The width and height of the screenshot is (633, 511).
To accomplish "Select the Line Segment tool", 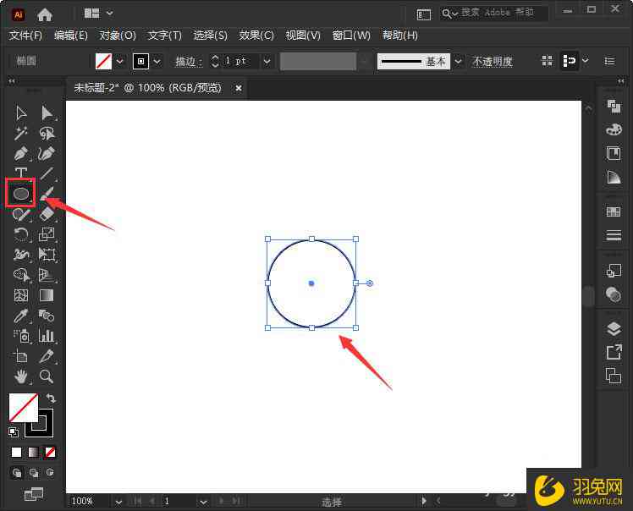I will [x=47, y=173].
